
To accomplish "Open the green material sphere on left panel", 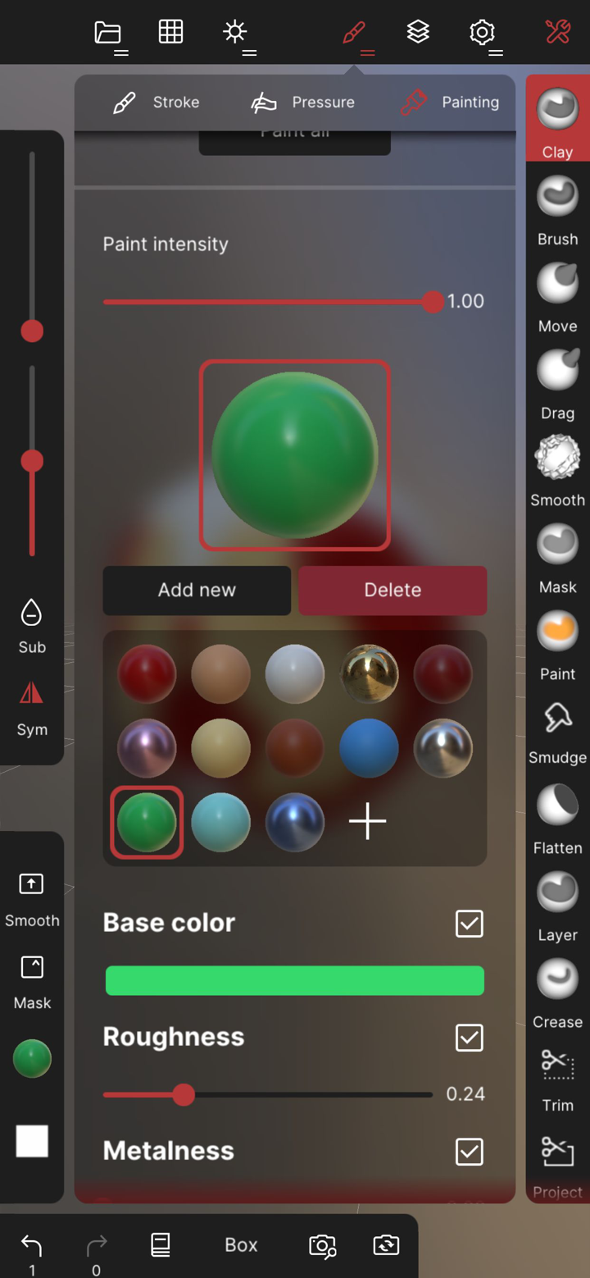I will coord(32,1059).
